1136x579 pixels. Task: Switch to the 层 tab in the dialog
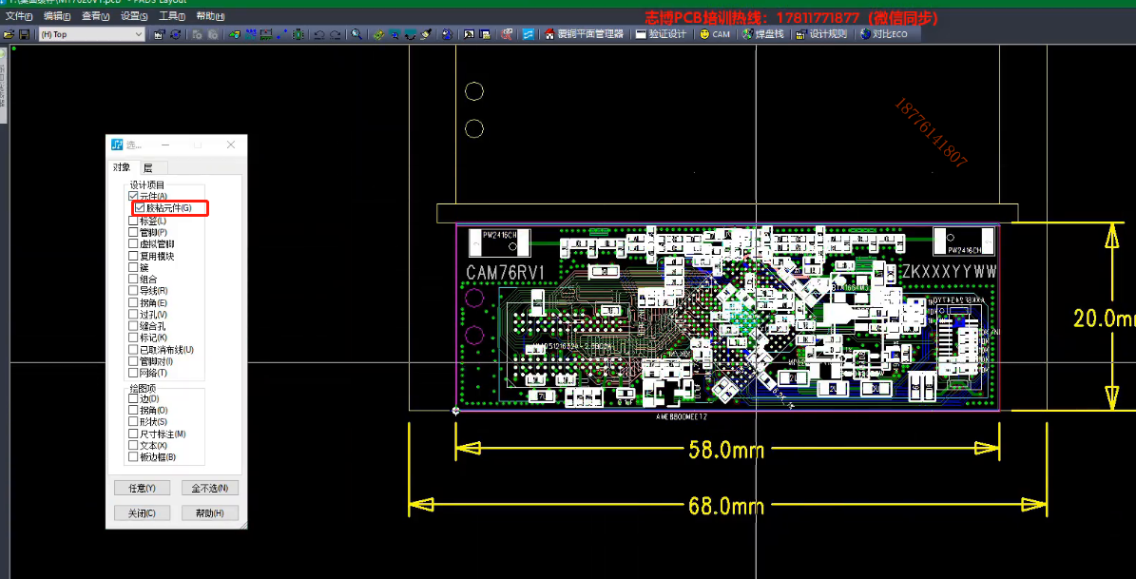coord(147,165)
